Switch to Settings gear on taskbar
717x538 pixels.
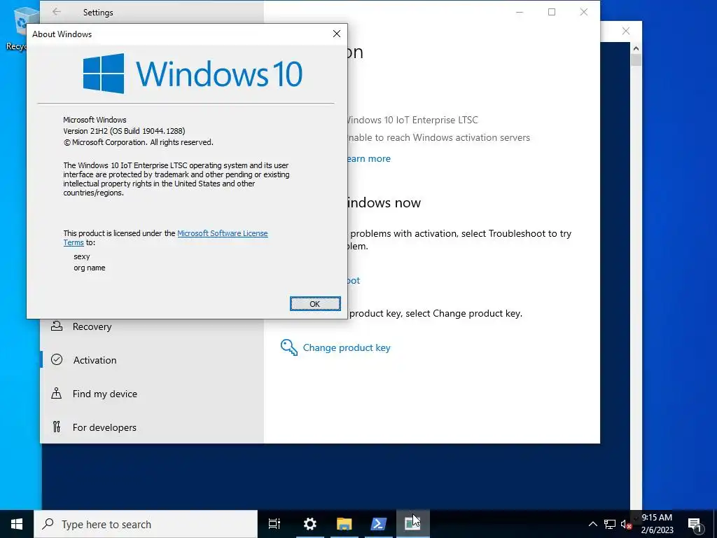[x=310, y=524]
